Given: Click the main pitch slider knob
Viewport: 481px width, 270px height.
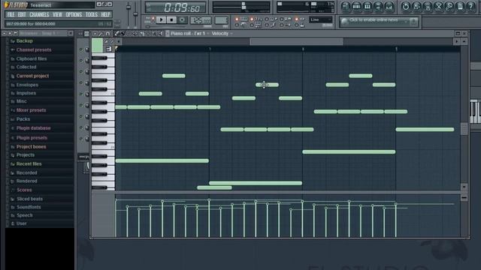Looking at the screenshot, I should click(x=135, y=14).
